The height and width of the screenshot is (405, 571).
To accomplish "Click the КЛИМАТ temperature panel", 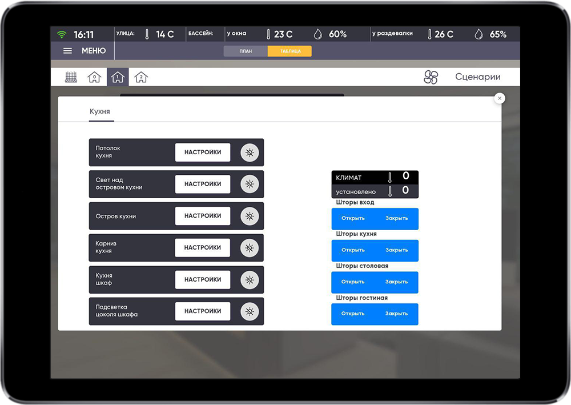I will tap(375, 178).
